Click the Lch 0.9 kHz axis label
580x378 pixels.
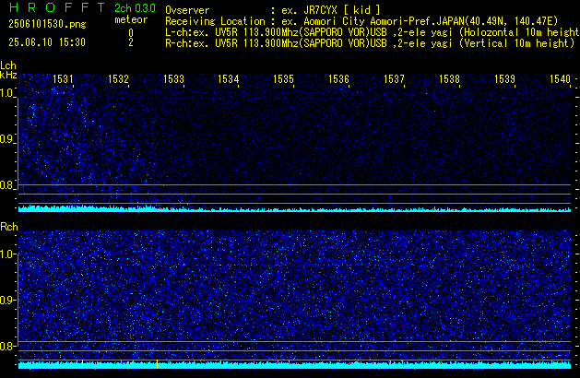(7, 139)
